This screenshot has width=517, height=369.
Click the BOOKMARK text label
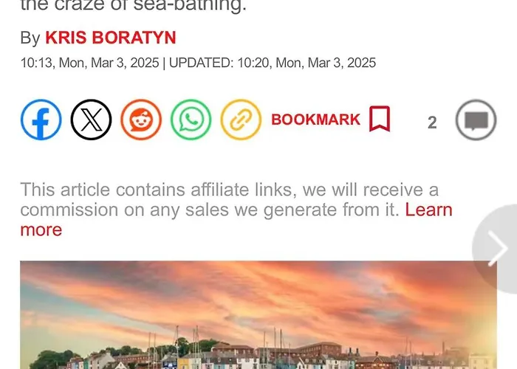pyautogui.click(x=315, y=120)
